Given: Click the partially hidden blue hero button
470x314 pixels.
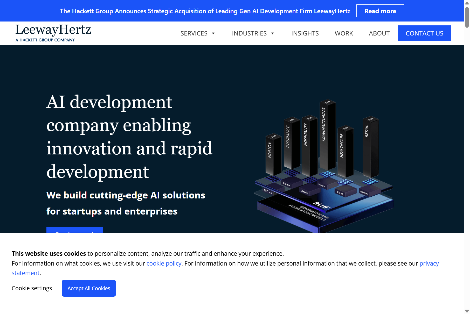Looking at the screenshot, I should pos(75,230).
